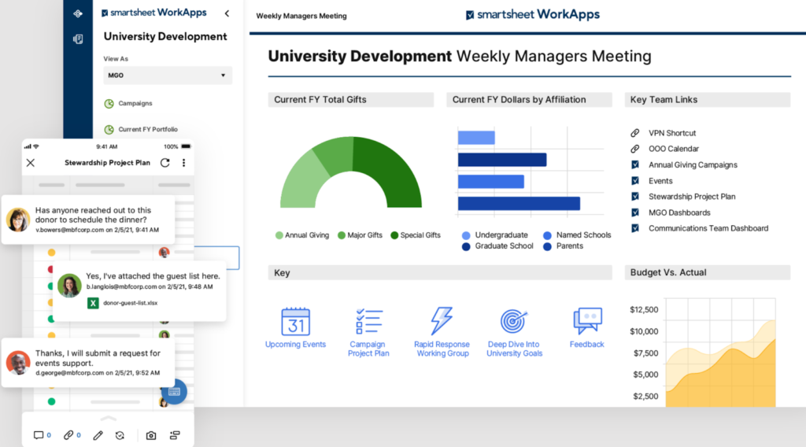806x447 pixels.
Task: Click the Undergraduate legend dot
Action: click(466, 235)
